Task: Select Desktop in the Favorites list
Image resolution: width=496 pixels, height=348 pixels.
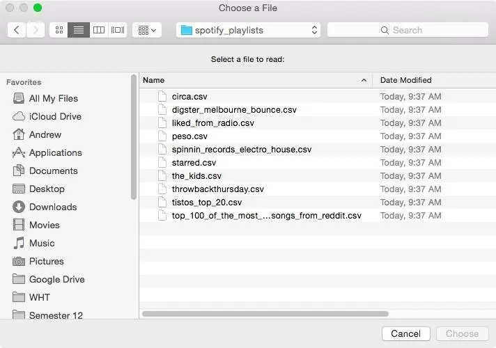Action: pyautogui.click(x=47, y=189)
